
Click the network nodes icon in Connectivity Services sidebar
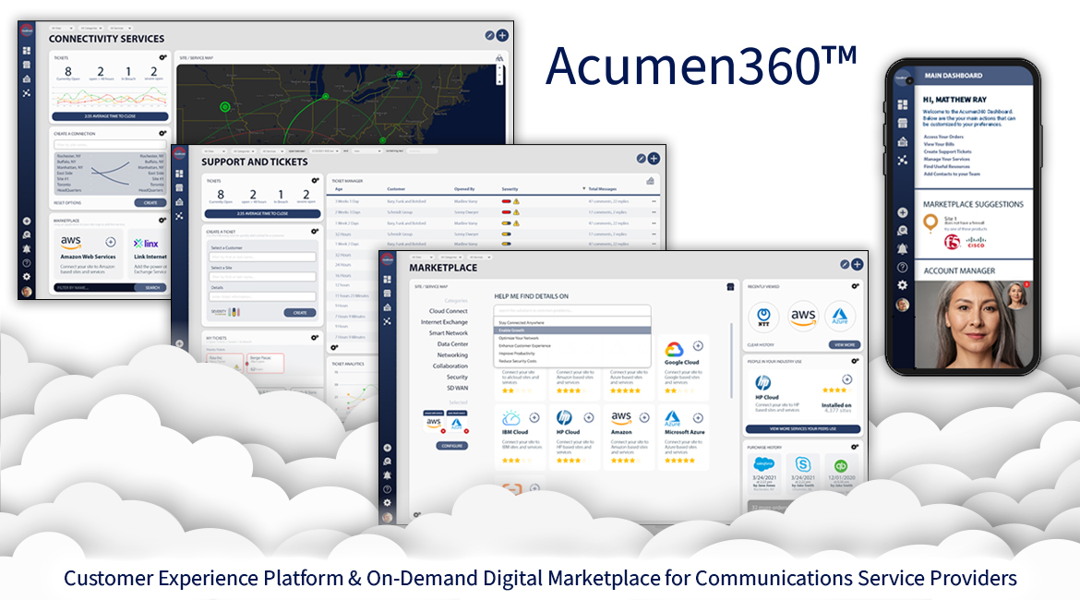[x=26, y=92]
